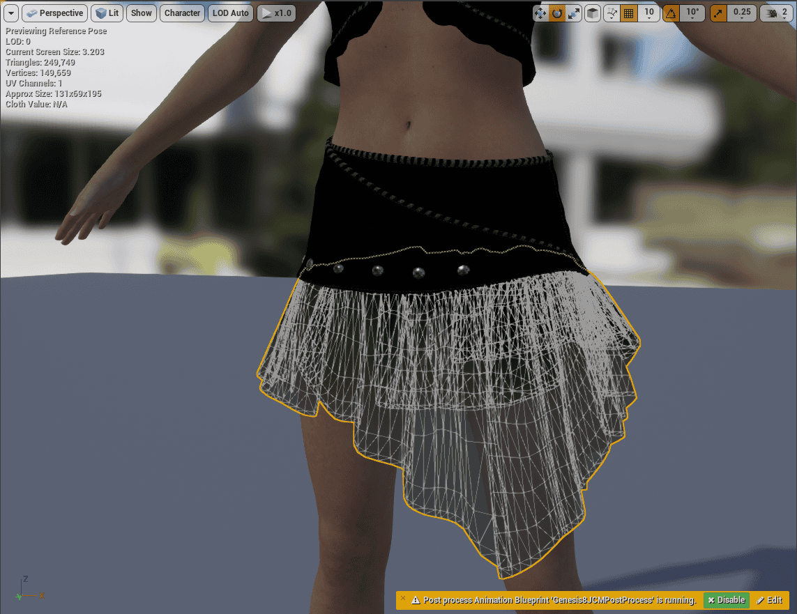
Task: Toggle Lit view mode
Action: (106, 13)
